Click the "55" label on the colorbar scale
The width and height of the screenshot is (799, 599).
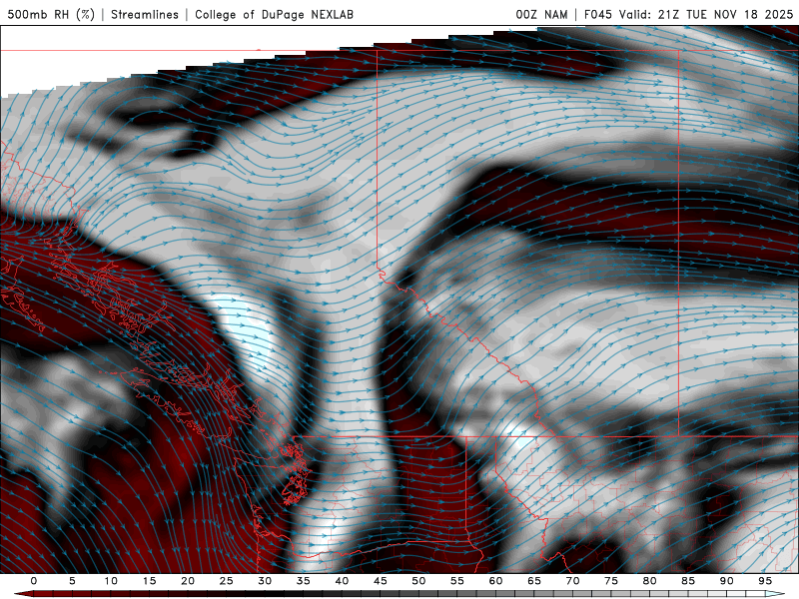[x=457, y=581]
